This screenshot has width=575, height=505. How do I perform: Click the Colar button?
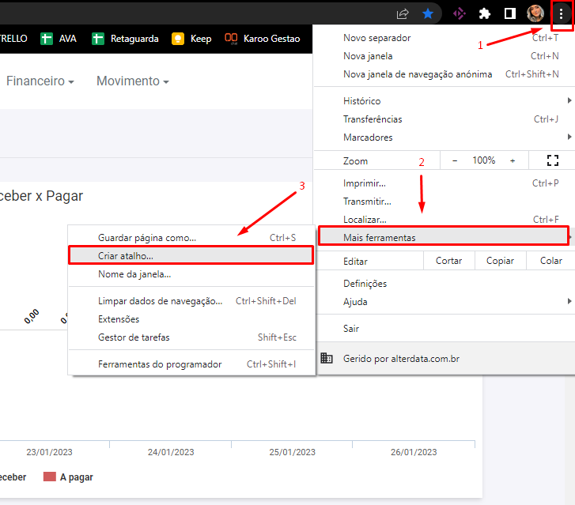pyautogui.click(x=550, y=261)
